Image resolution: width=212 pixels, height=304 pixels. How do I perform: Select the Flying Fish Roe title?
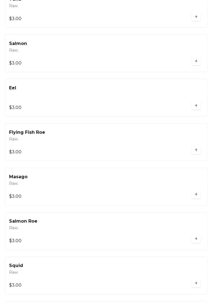point(27,132)
